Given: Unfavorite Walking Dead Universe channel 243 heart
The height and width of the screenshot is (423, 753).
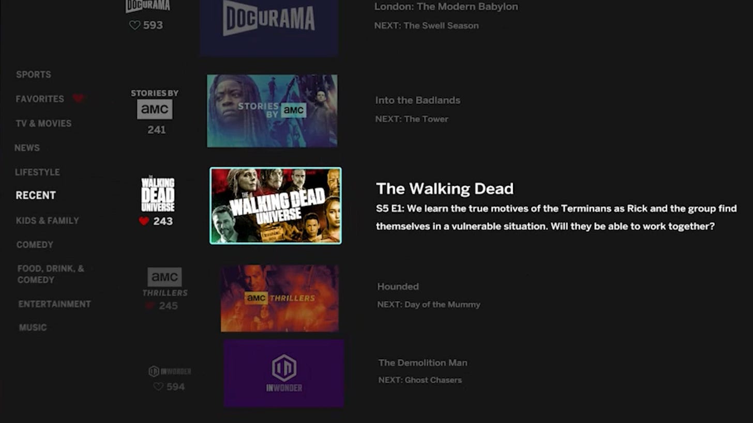Looking at the screenshot, I should pos(144,221).
